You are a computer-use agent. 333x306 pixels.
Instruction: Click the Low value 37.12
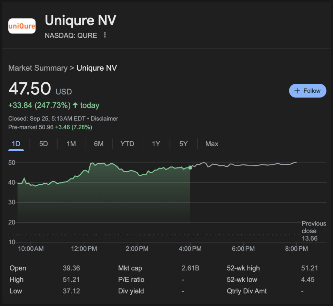(71, 291)
